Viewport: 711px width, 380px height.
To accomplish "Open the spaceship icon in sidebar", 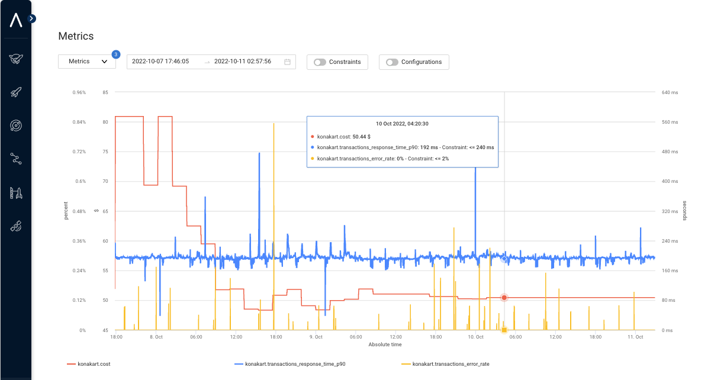I will pos(16,58).
